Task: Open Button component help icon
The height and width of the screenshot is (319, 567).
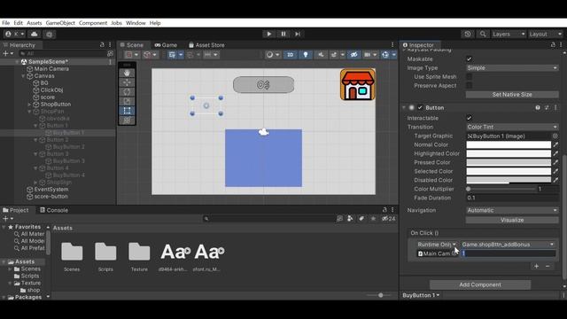Action: click(538, 108)
